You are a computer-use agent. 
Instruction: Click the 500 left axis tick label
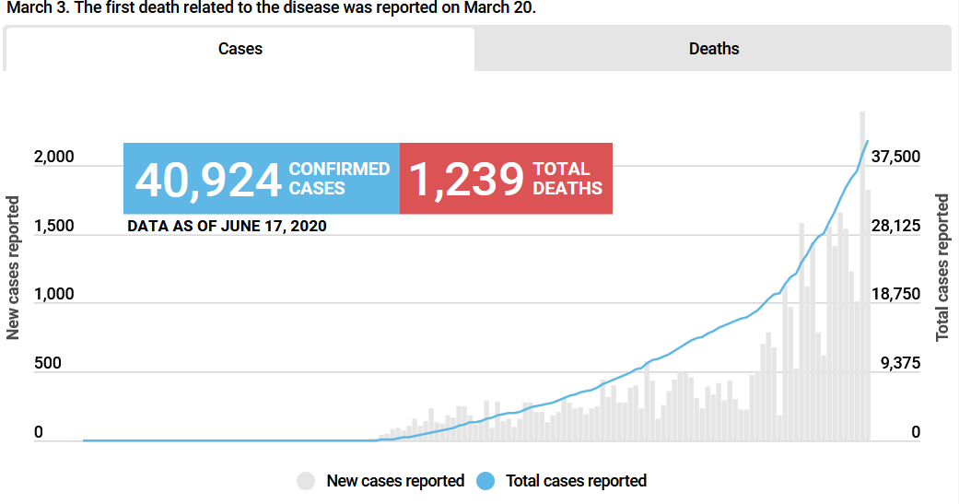coord(48,364)
